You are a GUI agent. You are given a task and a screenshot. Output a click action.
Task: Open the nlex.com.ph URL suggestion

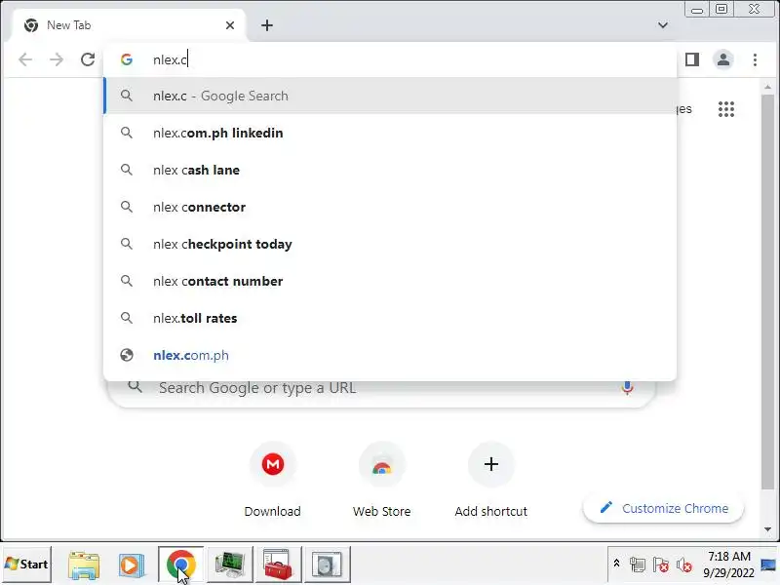pyautogui.click(x=390, y=355)
